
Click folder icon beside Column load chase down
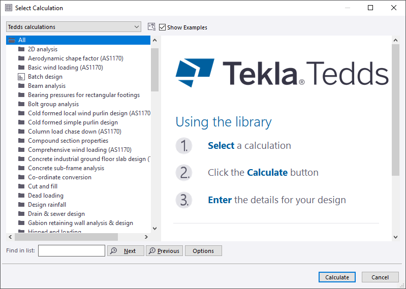click(x=21, y=132)
